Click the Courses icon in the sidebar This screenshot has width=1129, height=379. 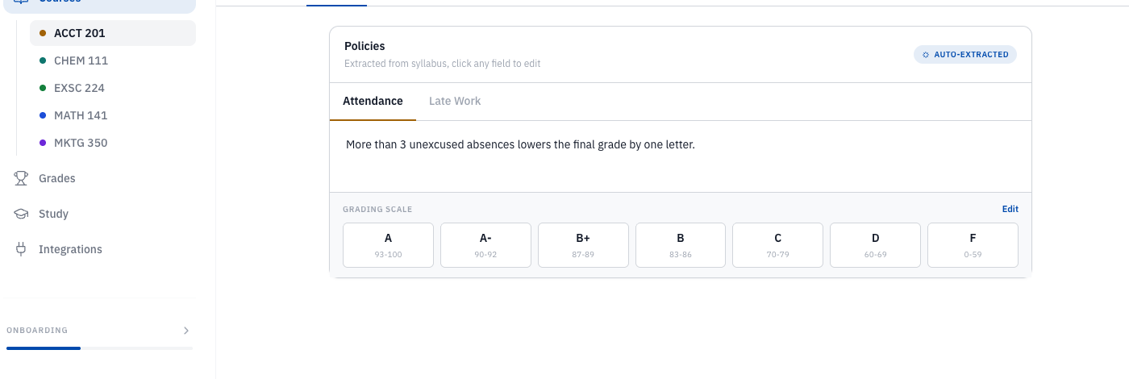click(21, 2)
